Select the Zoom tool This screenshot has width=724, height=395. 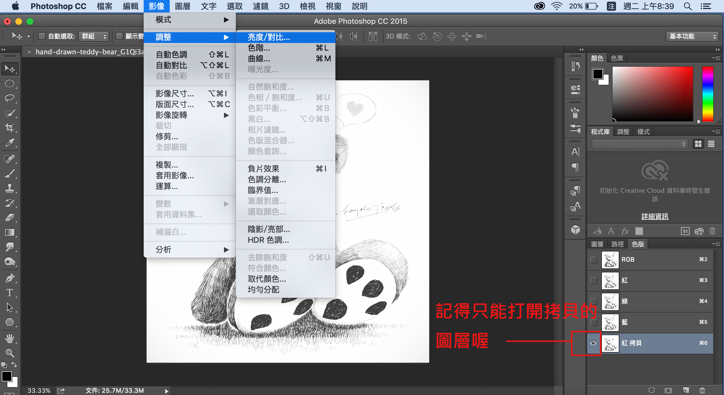coord(10,353)
